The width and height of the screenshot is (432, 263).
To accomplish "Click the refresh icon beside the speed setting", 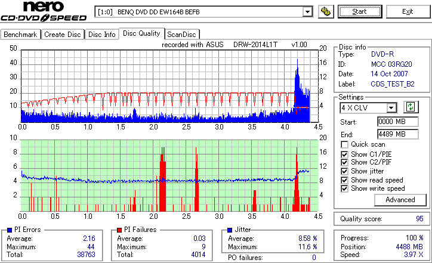I will [411, 107].
